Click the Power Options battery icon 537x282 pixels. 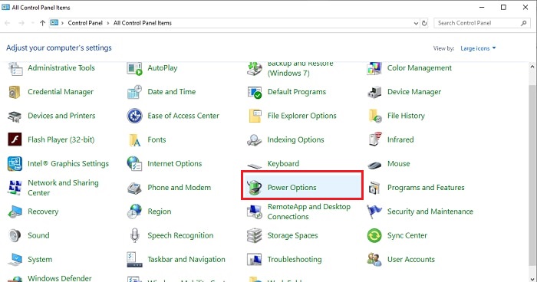coord(255,188)
